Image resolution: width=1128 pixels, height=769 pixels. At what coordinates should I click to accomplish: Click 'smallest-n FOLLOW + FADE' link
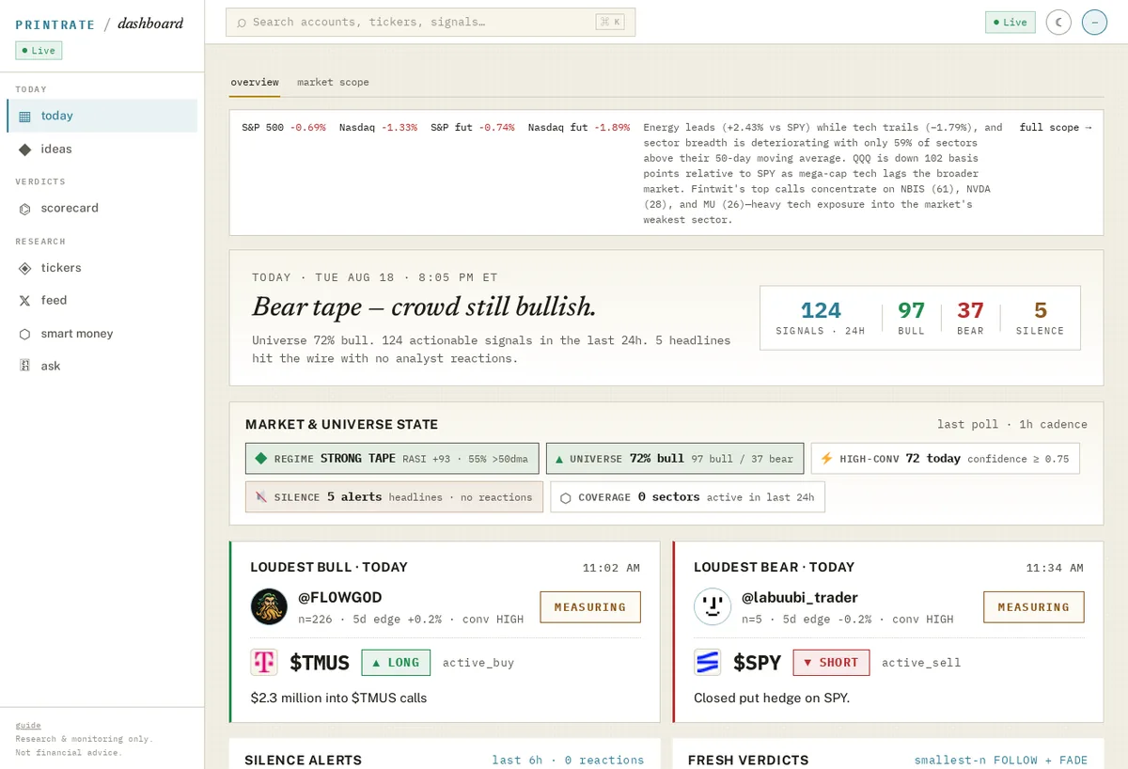1000,760
